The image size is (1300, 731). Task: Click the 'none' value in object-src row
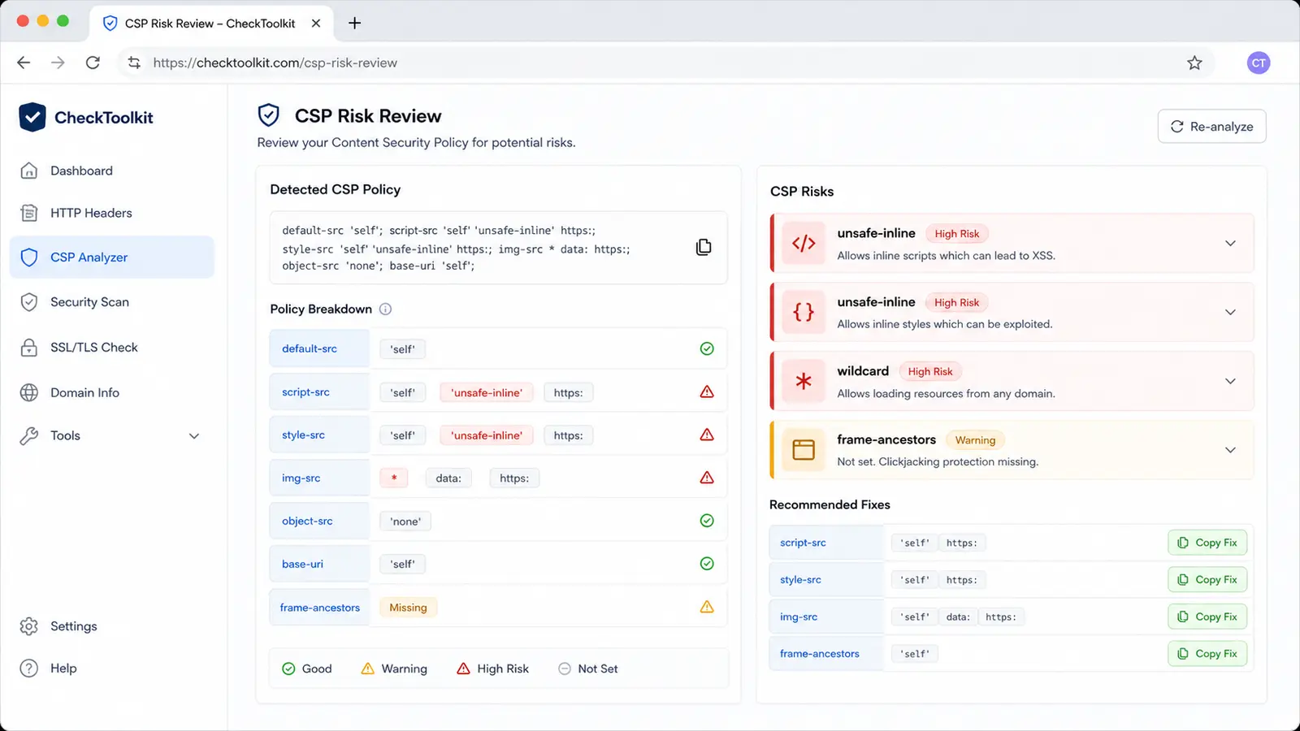click(x=405, y=521)
